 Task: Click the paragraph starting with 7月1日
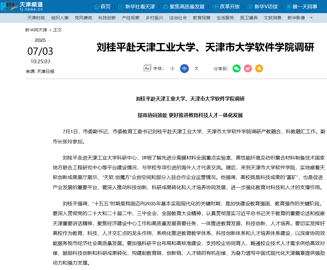point(189,137)
